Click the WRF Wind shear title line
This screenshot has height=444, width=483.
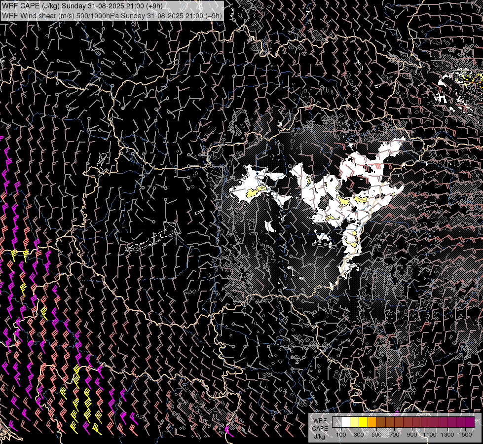[x=112, y=16]
